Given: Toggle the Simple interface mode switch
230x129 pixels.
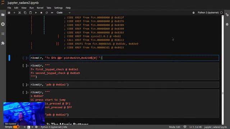Looking at the screenshot, I should 16,127.
